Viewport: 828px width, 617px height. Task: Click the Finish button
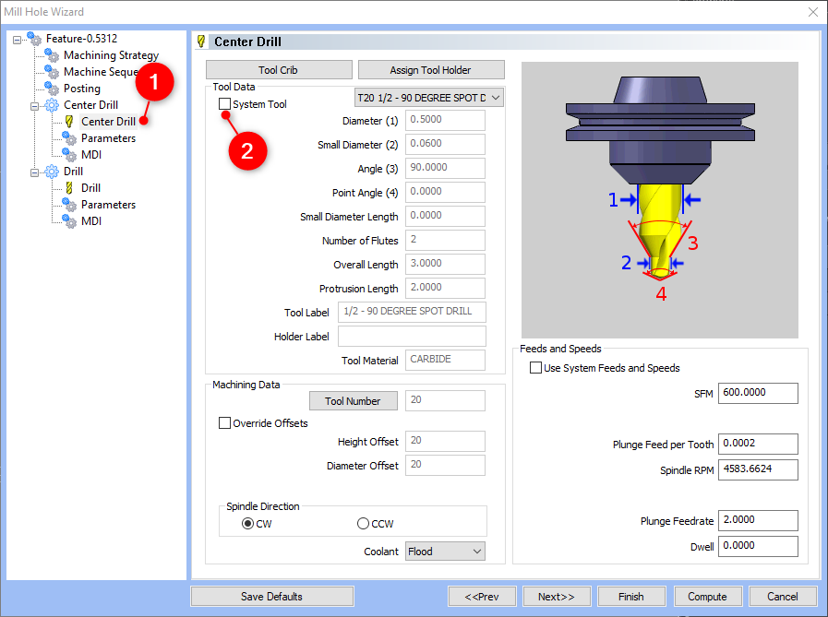coord(631,597)
